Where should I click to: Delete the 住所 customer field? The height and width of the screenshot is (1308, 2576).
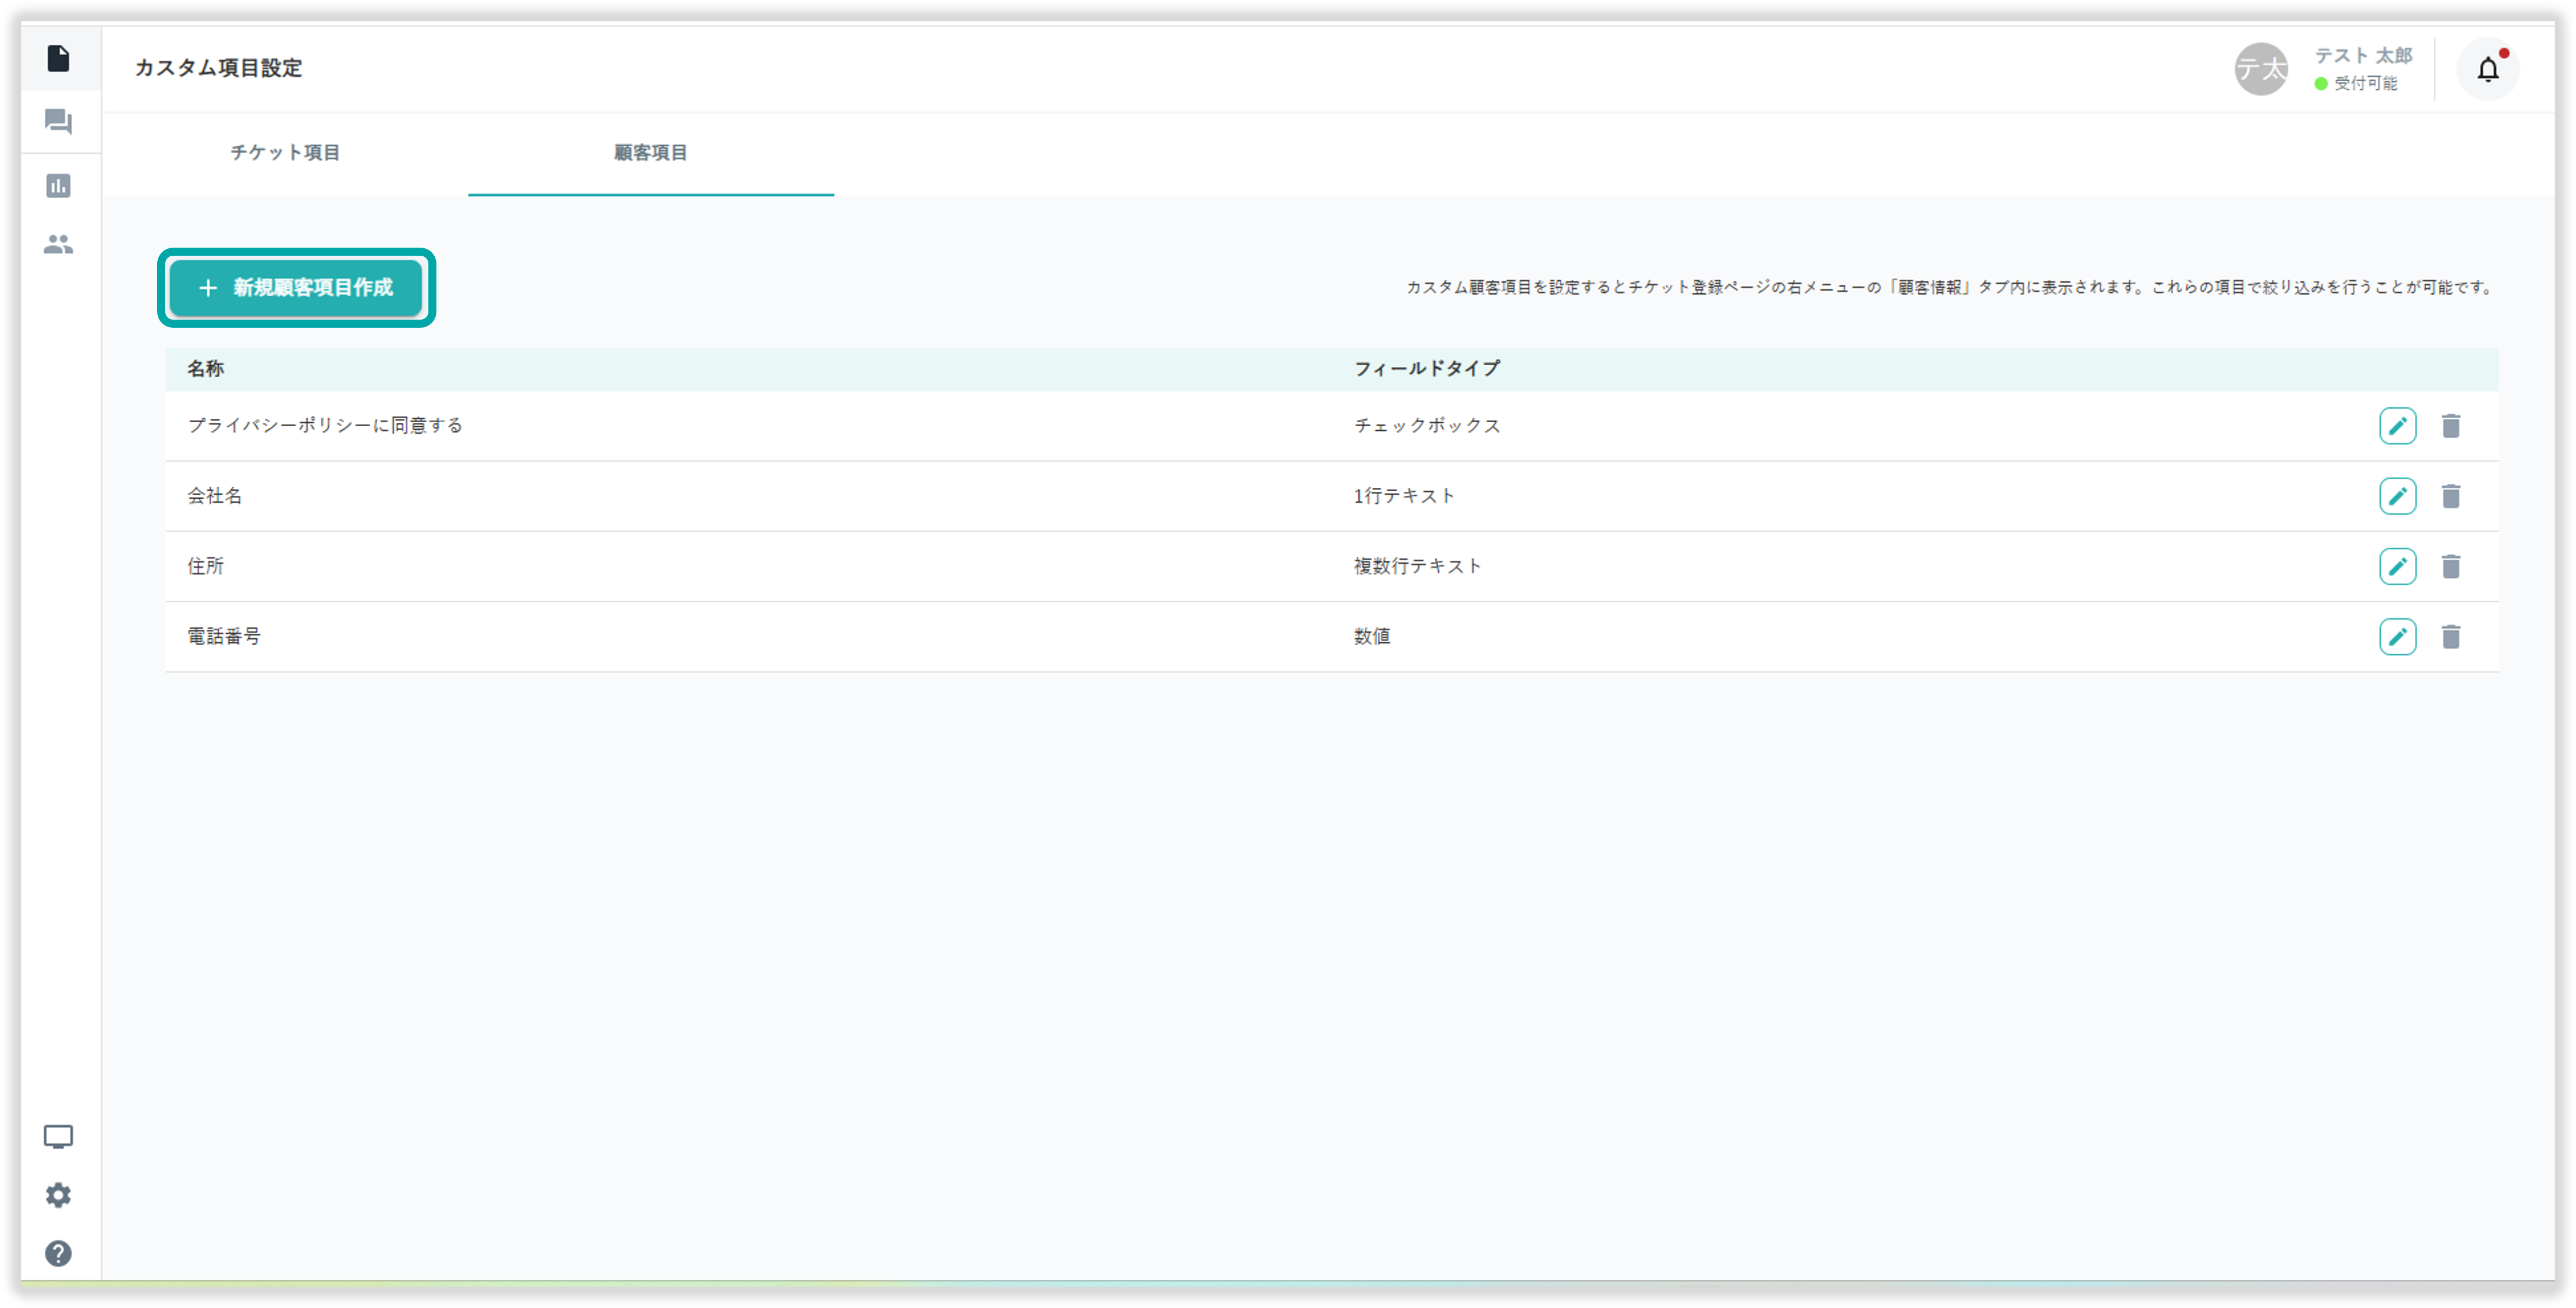(2450, 566)
